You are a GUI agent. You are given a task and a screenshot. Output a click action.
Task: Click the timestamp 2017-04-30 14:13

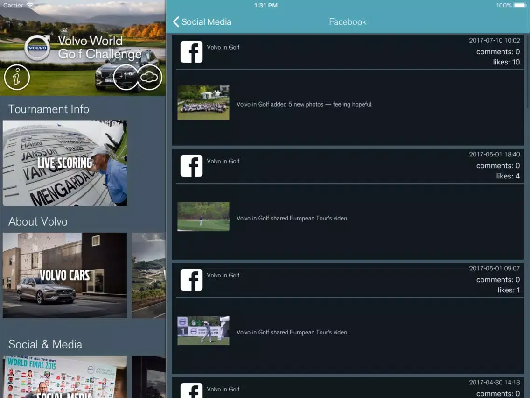[495, 383]
